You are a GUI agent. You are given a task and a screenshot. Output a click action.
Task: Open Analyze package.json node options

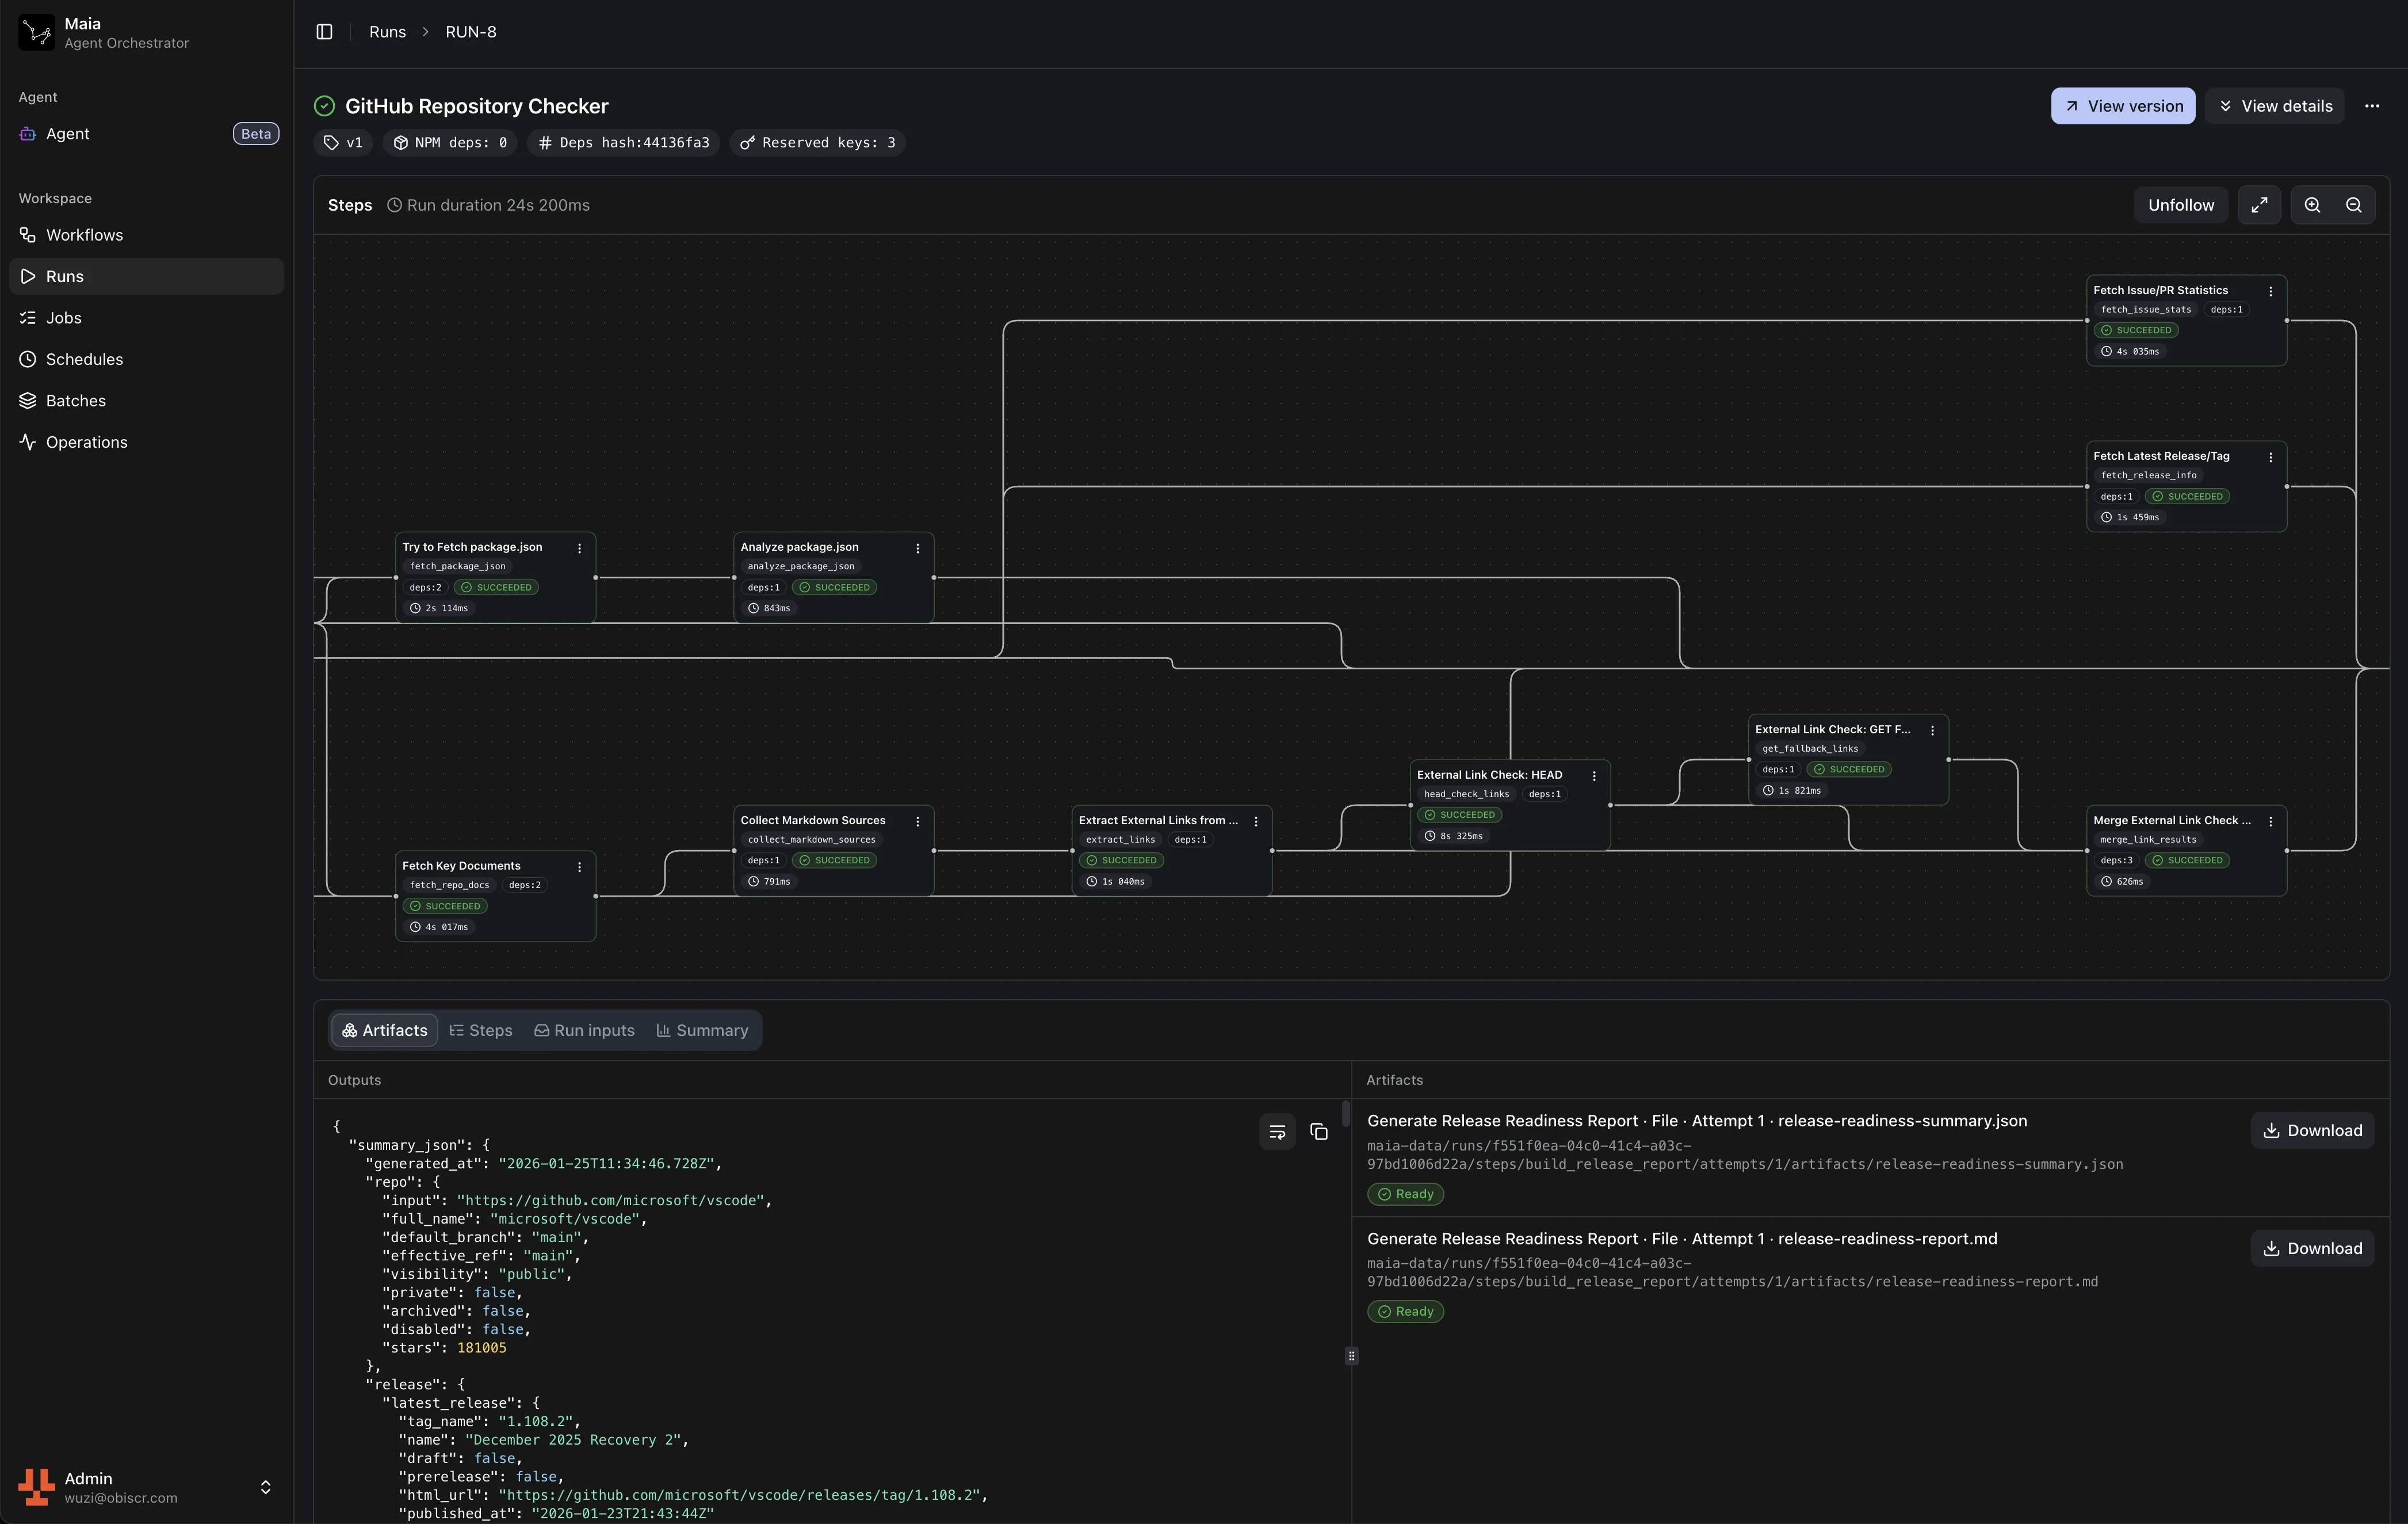(917, 548)
